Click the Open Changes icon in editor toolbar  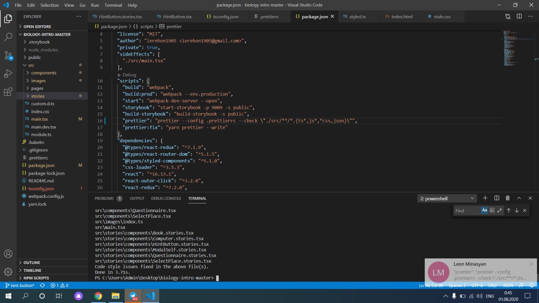508,16
